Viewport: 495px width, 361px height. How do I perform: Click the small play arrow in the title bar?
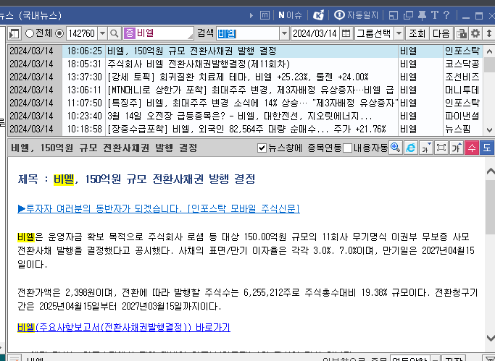(x=251, y=15)
